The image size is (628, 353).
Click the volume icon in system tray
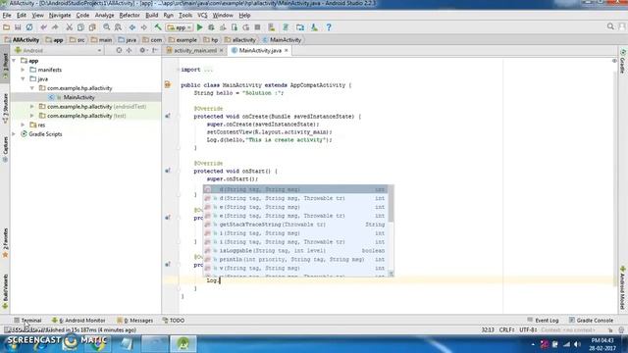577,344
